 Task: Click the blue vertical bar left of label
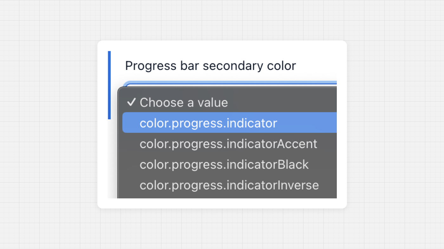pyautogui.click(x=109, y=85)
